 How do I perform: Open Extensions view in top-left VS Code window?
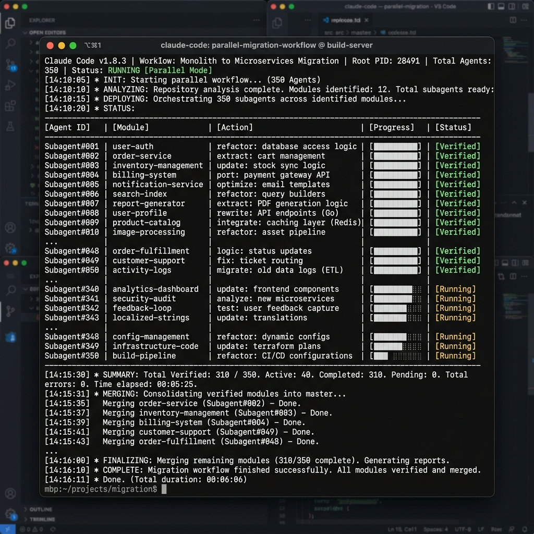(10, 105)
